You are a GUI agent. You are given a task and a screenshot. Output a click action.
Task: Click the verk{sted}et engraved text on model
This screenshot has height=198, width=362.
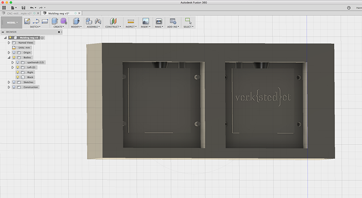coord(263,97)
